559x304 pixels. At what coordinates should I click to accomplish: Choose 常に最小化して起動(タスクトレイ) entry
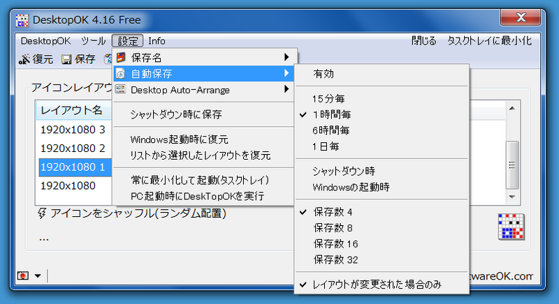(203, 181)
